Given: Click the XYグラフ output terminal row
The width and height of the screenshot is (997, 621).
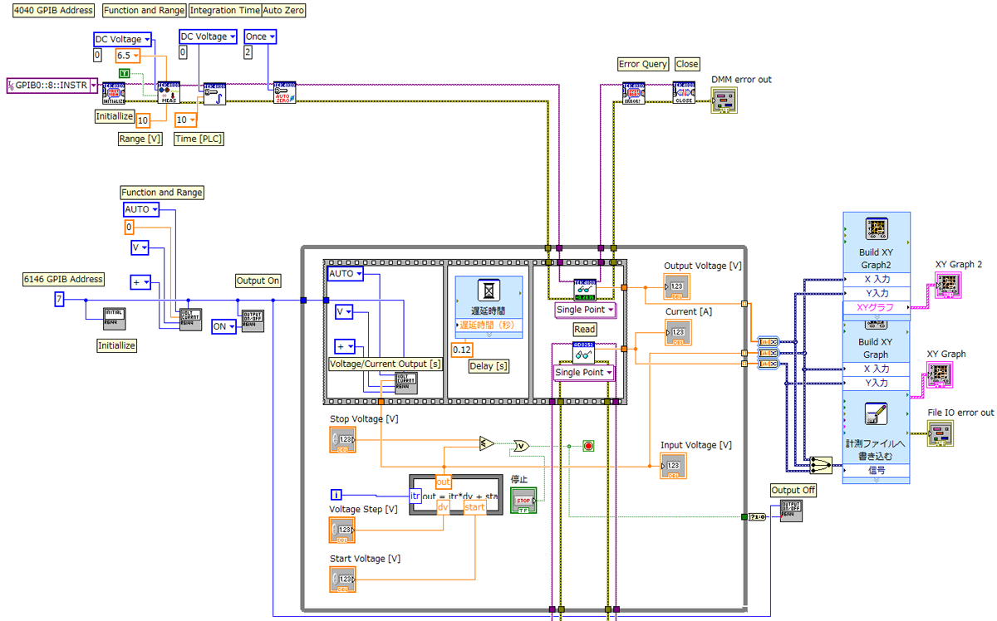Looking at the screenshot, I should (x=876, y=307).
